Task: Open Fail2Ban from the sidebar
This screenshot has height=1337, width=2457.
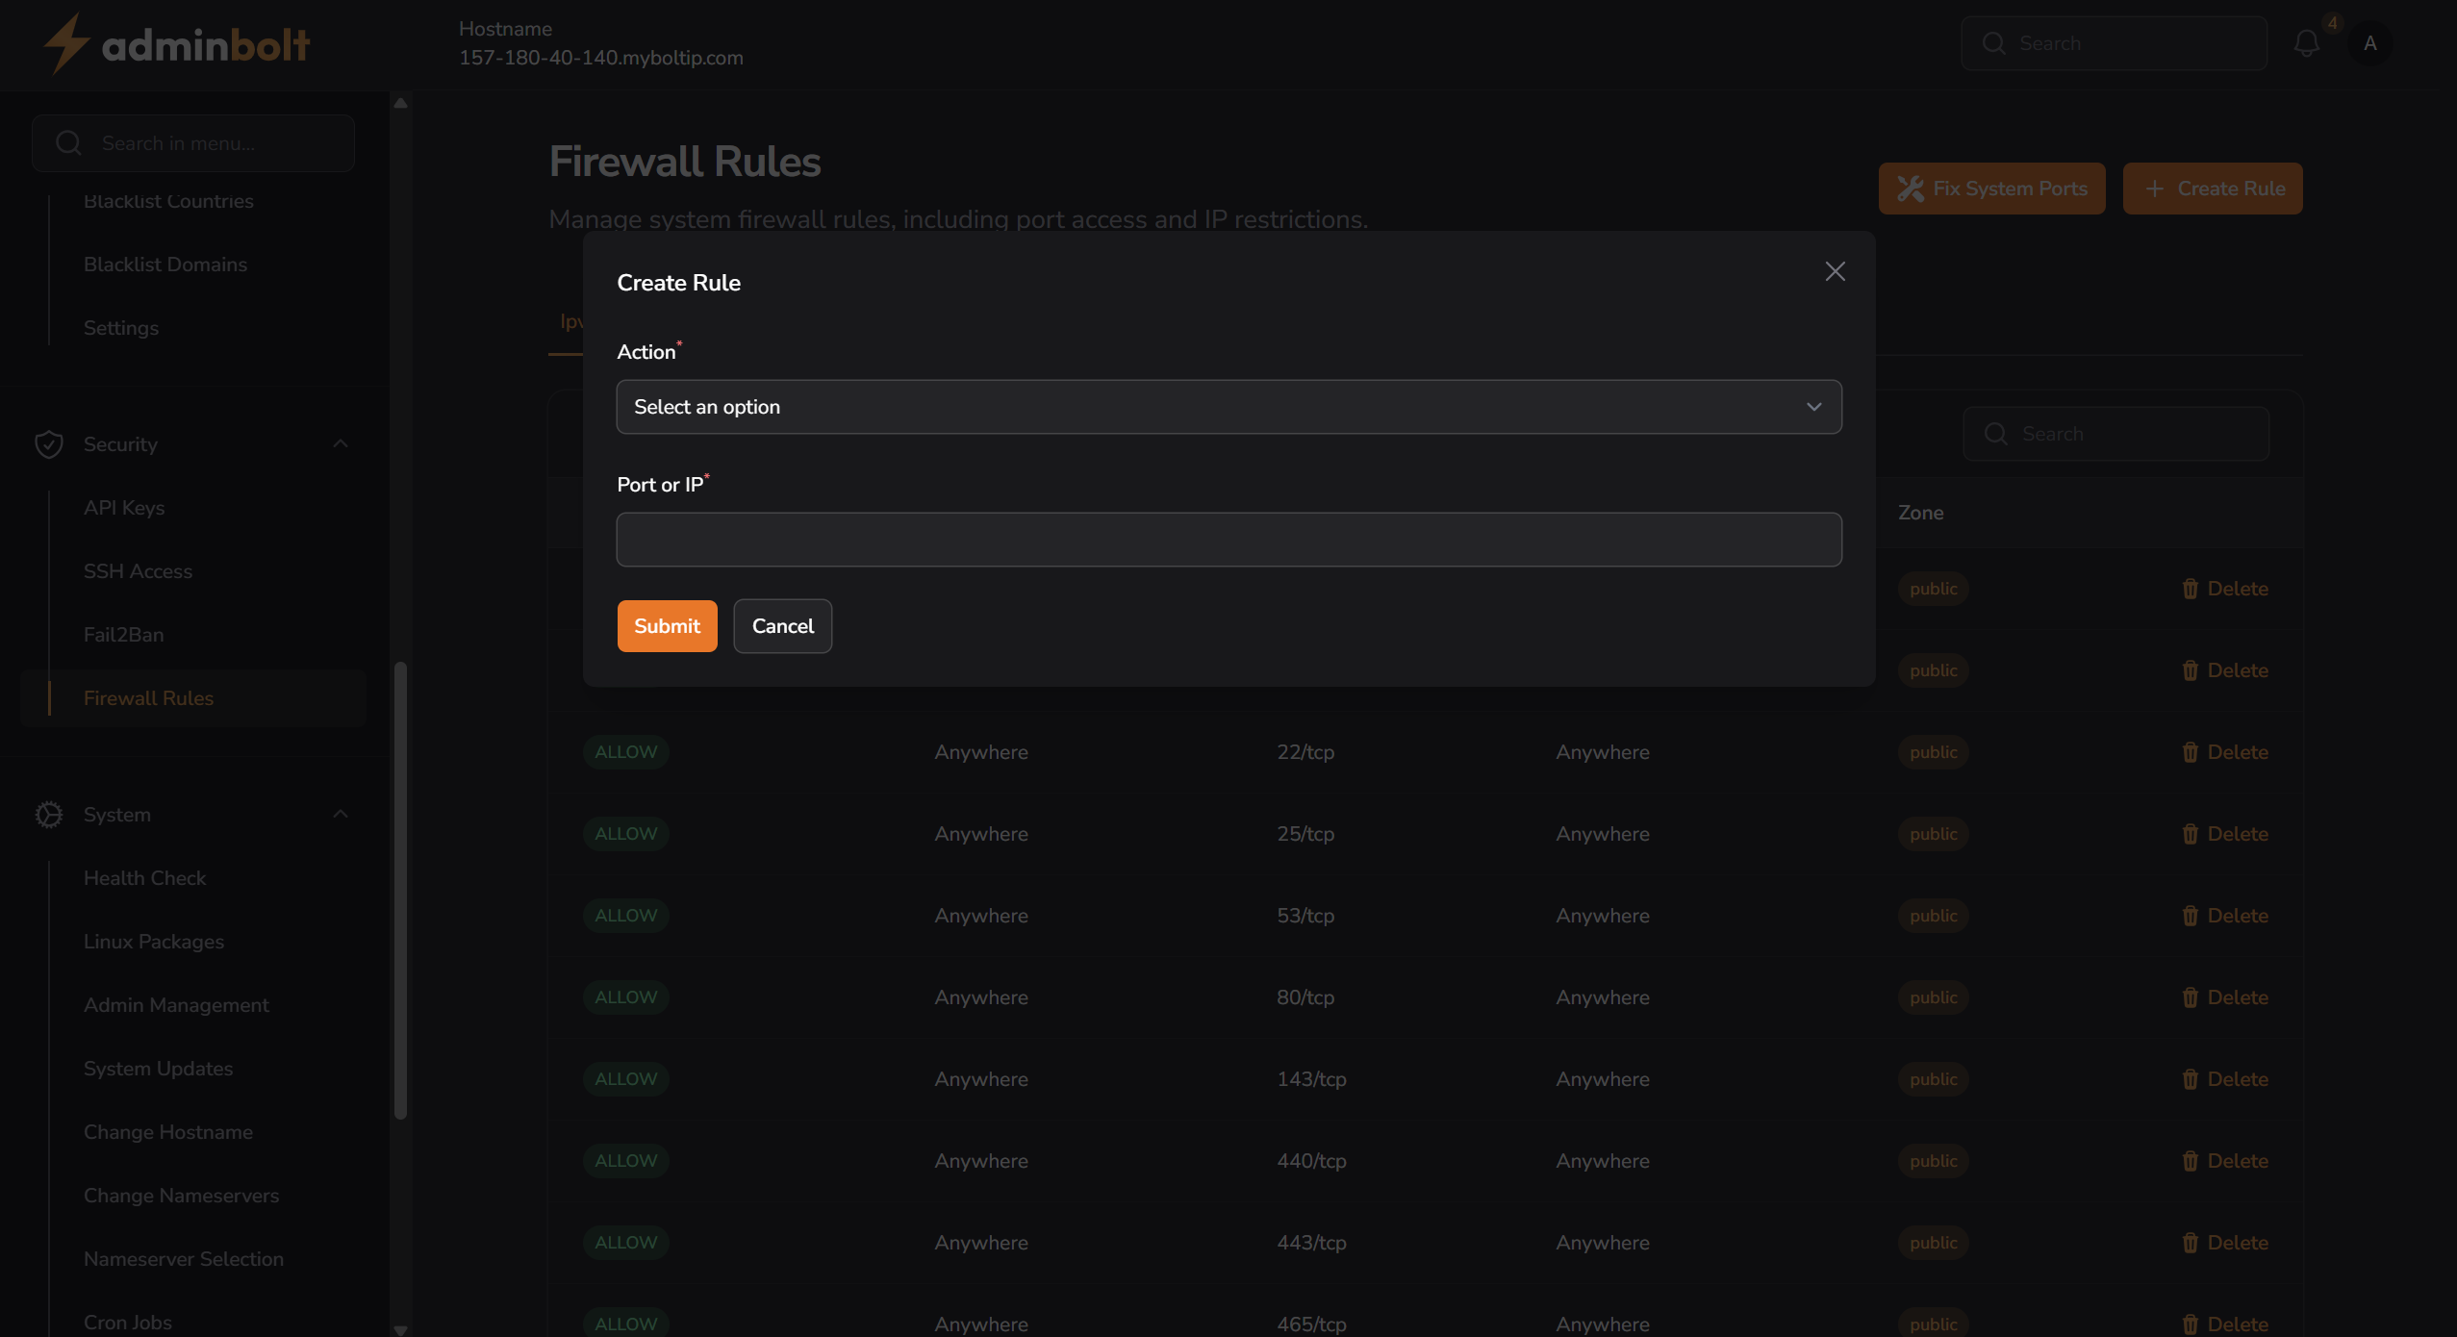Action: point(123,635)
